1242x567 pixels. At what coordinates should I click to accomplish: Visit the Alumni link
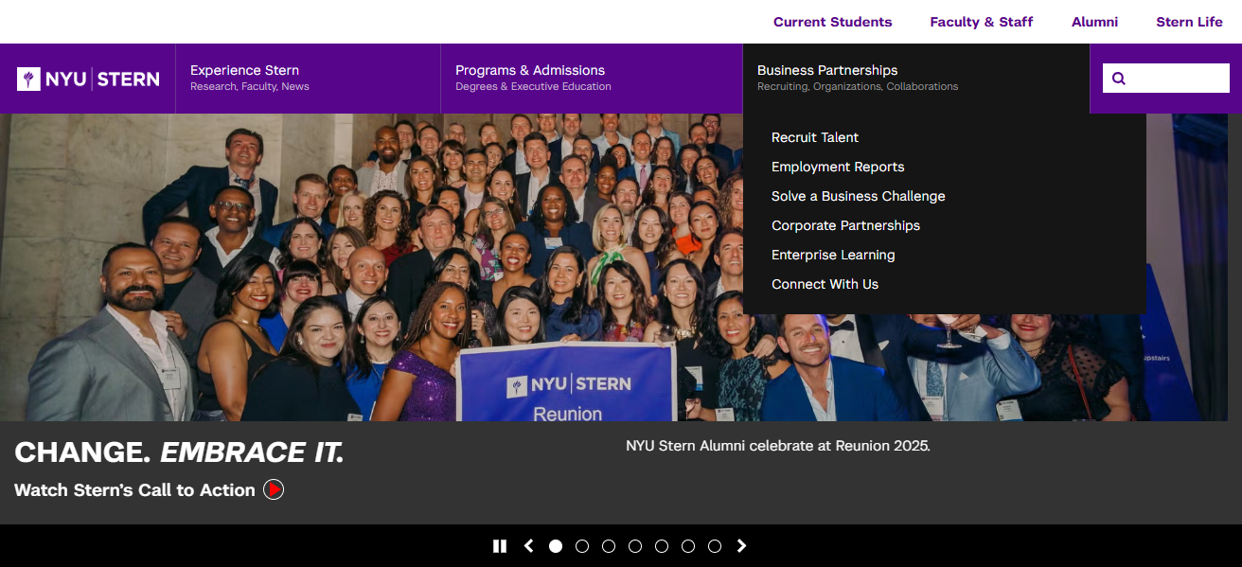[x=1094, y=22]
